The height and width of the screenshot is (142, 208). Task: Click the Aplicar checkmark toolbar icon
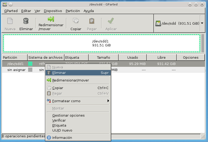point(111,21)
